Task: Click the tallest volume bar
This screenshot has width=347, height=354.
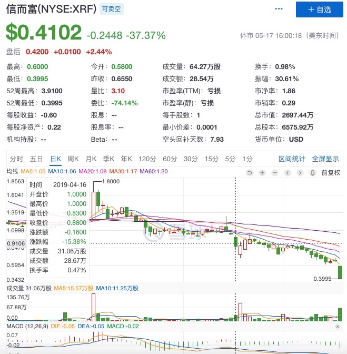Action: point(93,307)
